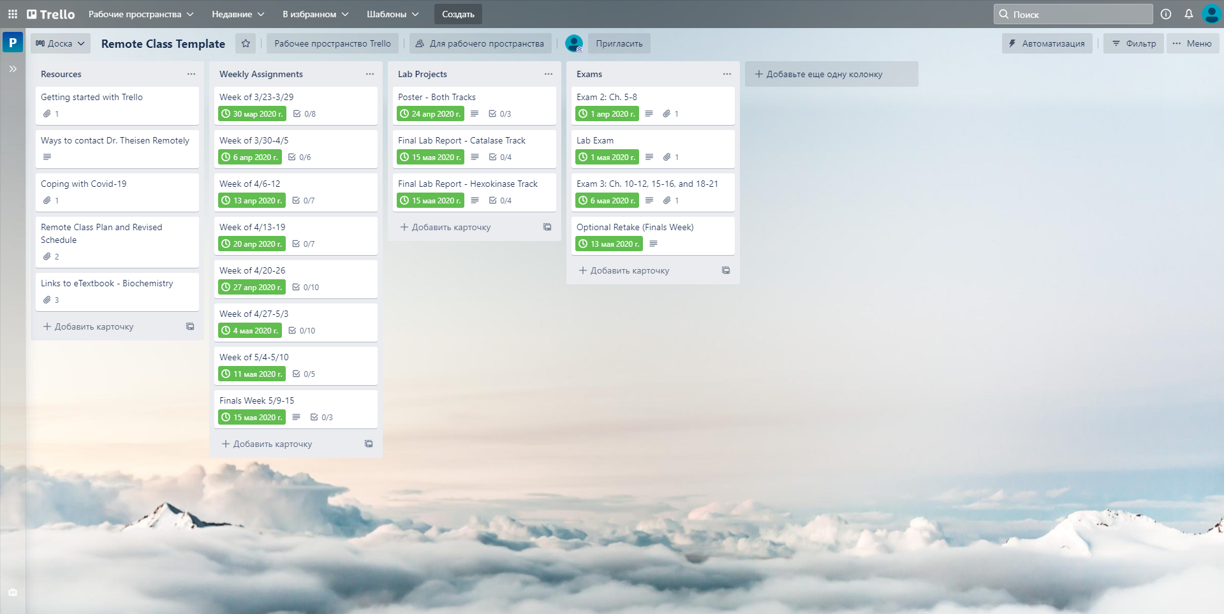Screen dimensions: 1224x614
Task: Click board member avatar next to Invite
Action: 574,43
